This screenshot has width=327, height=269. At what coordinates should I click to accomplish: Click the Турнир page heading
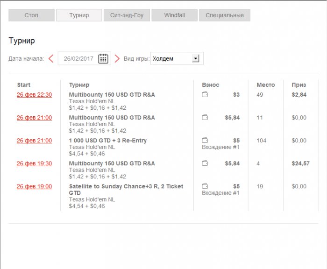[21, 41]
